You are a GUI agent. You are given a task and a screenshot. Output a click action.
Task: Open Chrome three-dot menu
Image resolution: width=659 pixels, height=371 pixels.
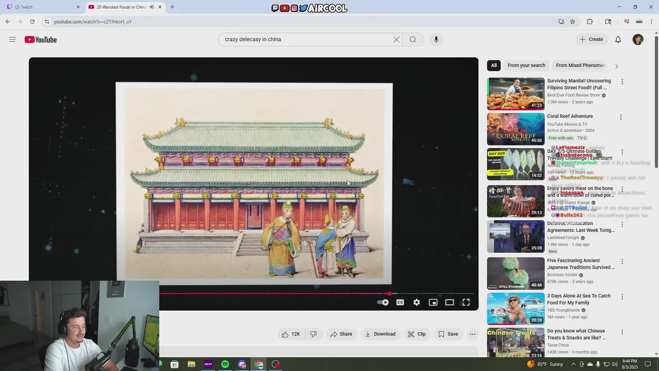pyautogui.click(x=652, y=22)
